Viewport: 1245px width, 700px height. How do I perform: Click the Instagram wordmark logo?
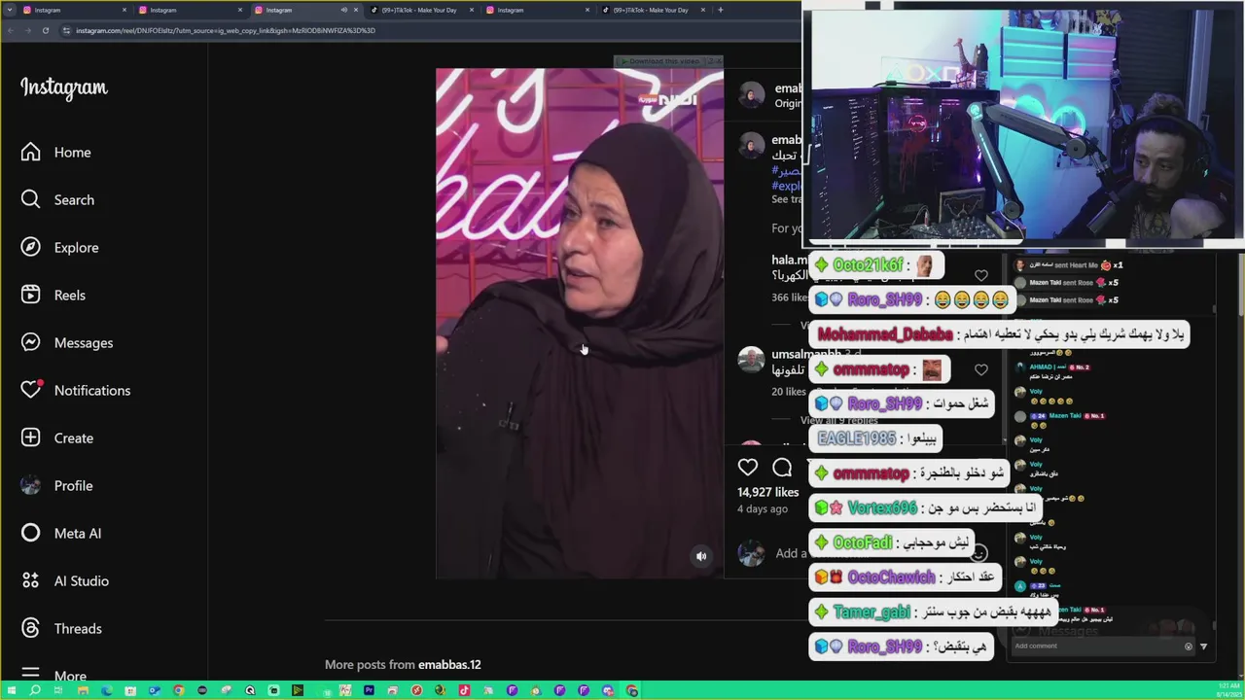coord(64,87)
